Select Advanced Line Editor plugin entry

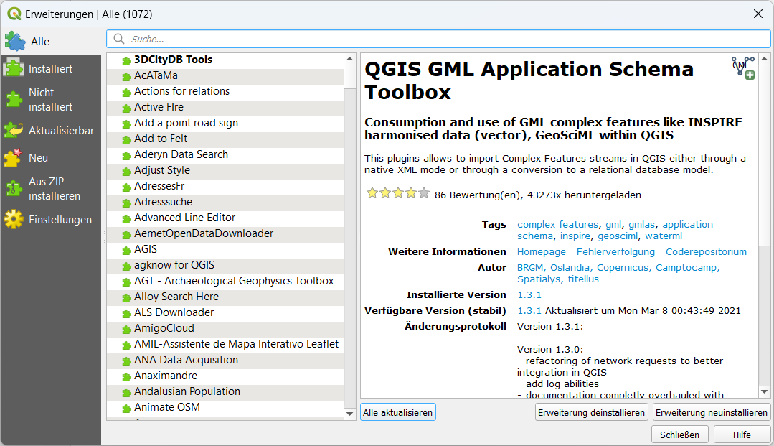184,218
